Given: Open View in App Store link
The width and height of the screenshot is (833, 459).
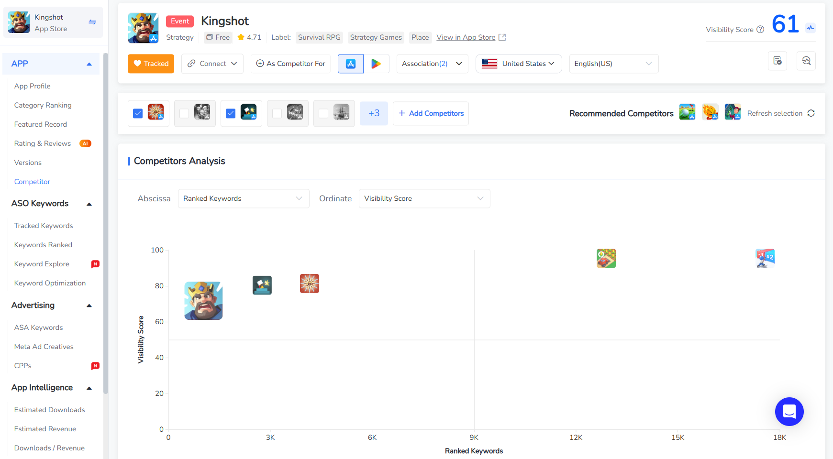Looking at the screenshot, I should pyautogui.click(x=466, y=37).
